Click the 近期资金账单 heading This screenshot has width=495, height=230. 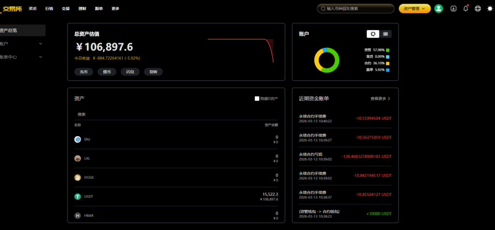coord(314,99)
